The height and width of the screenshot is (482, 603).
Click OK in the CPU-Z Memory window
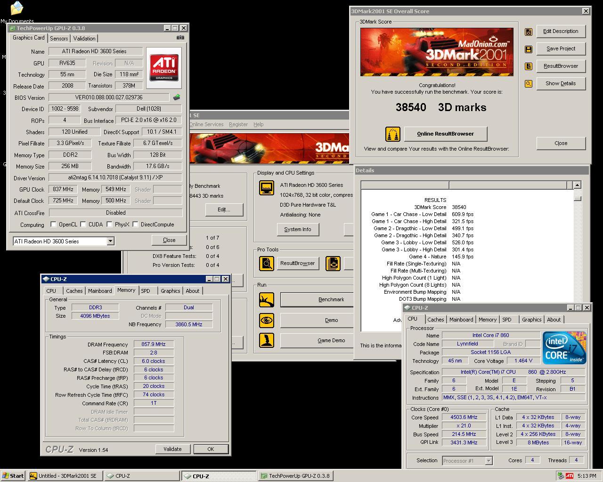(x=211, y=449)
